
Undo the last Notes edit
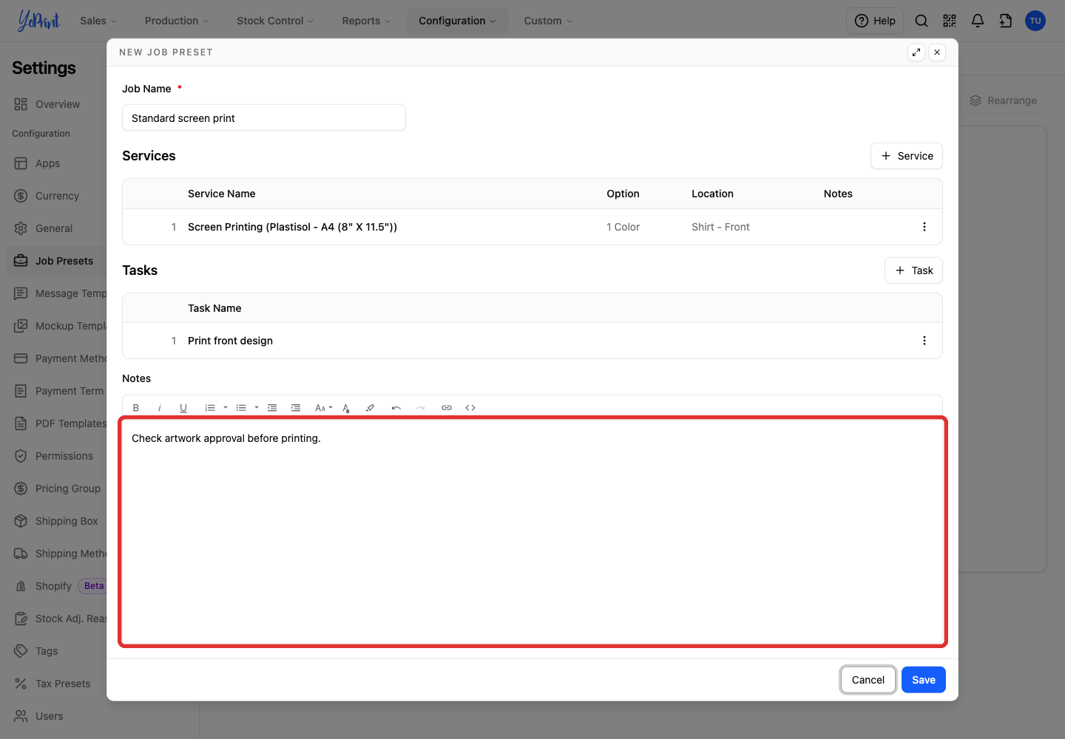(x=396, y=408)
